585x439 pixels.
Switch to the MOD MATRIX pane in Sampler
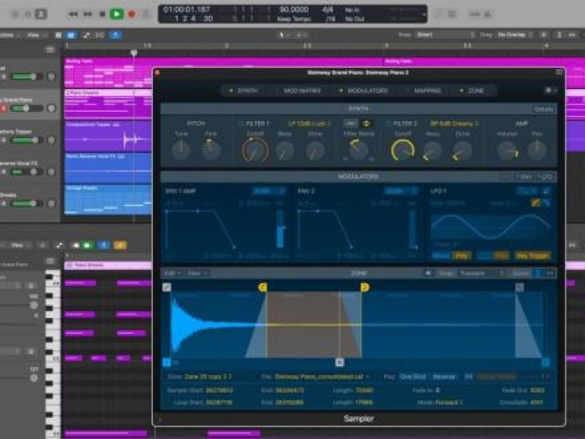click(x=299, y=90)
